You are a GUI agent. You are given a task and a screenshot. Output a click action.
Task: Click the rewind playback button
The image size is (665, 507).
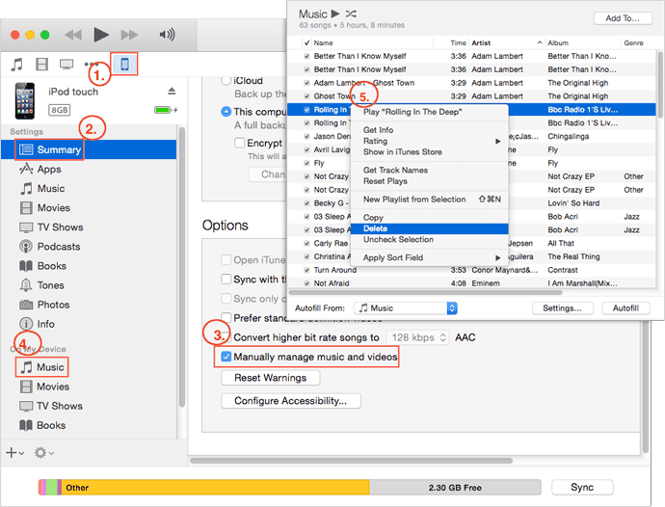73,35
